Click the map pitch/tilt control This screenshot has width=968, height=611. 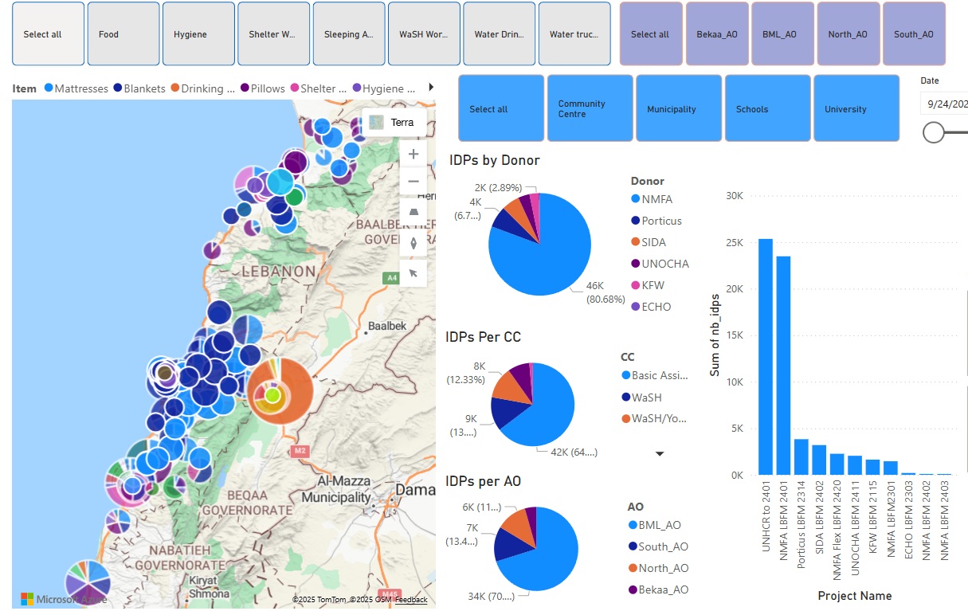coord(413,213)
